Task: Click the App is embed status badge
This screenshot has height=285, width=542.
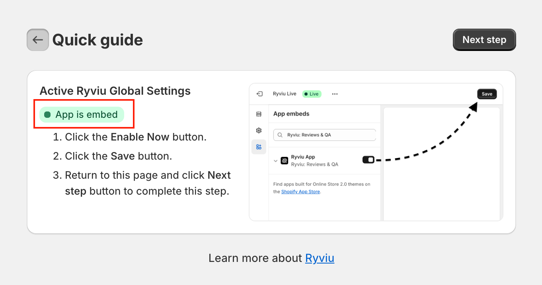Action: click(x=82, y=115)
